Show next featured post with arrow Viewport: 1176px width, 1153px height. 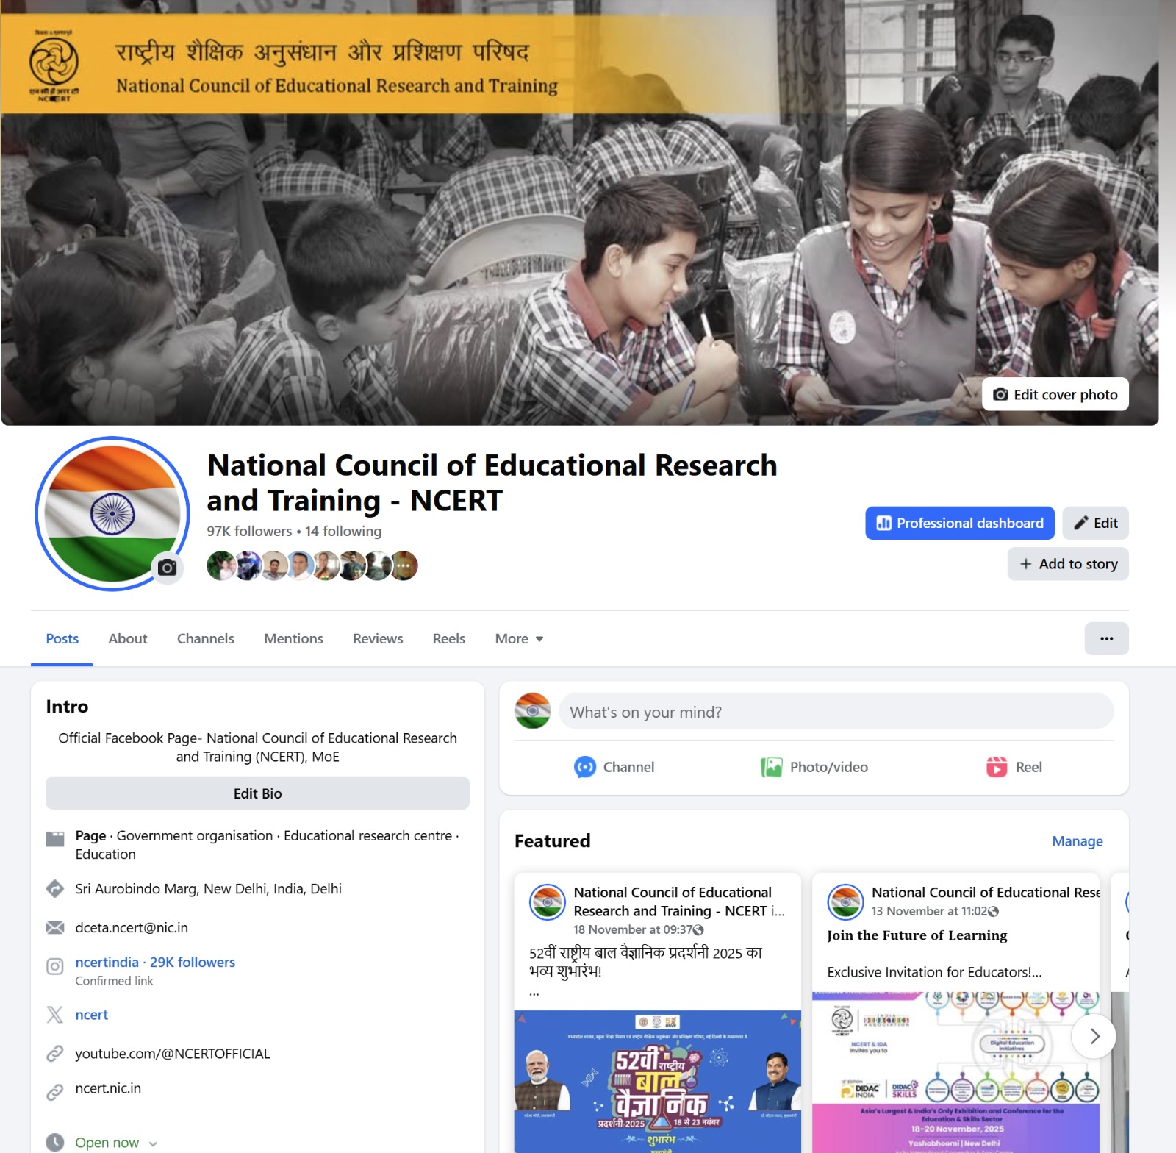pyautogui.click(x=1094, y=1036)
